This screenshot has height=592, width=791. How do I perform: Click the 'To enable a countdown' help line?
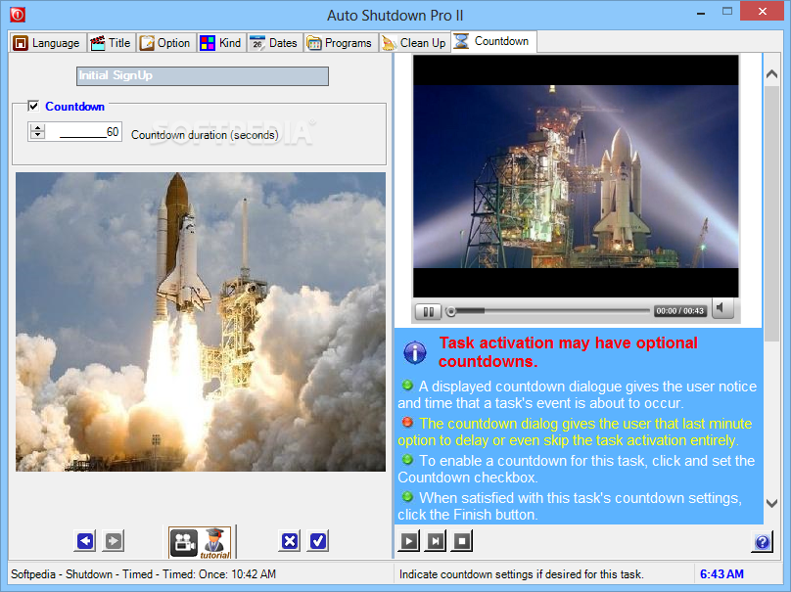pos(576,469)
